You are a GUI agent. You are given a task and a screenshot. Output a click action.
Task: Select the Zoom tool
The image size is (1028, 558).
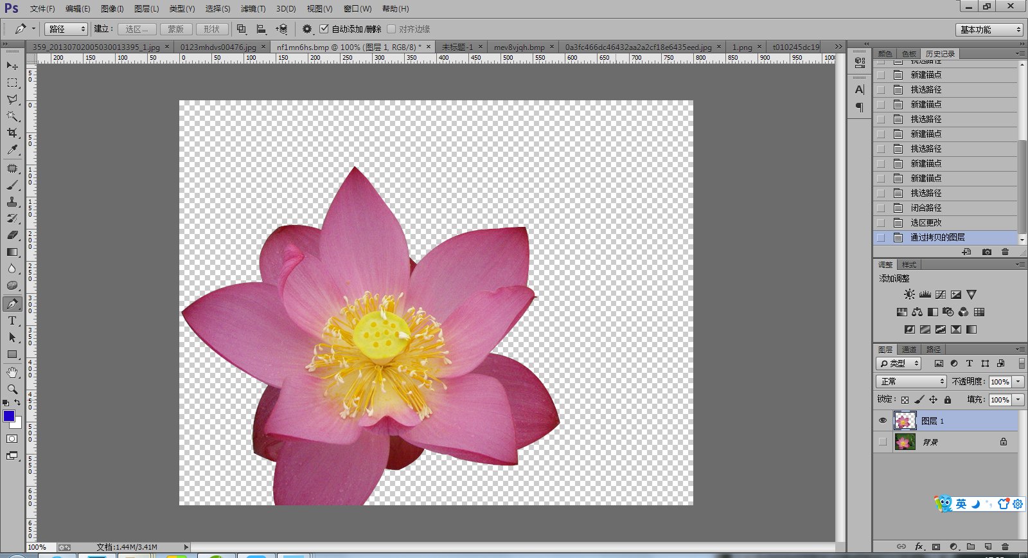(x=12, y=390)
